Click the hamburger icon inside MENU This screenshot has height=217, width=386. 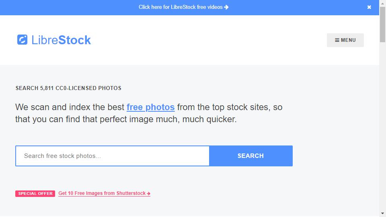337,40
